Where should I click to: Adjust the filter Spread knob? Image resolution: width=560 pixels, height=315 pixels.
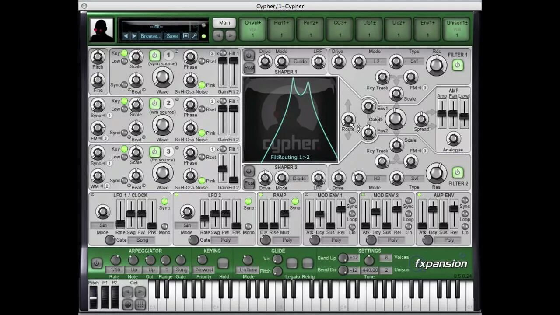[421, 119]
